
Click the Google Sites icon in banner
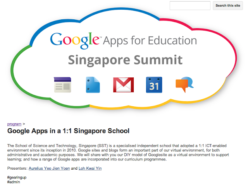62,85
